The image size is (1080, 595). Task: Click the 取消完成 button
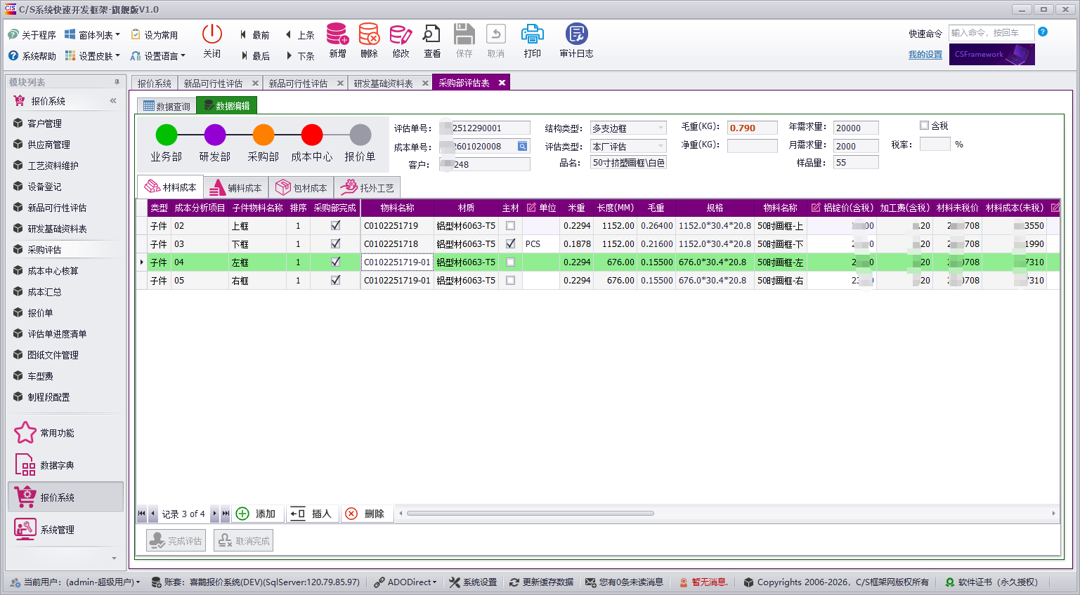coord(244,541)
